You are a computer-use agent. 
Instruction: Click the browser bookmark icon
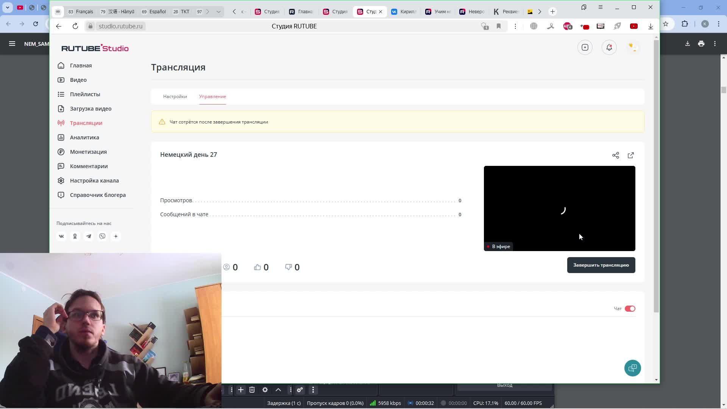tap(499, 26)
